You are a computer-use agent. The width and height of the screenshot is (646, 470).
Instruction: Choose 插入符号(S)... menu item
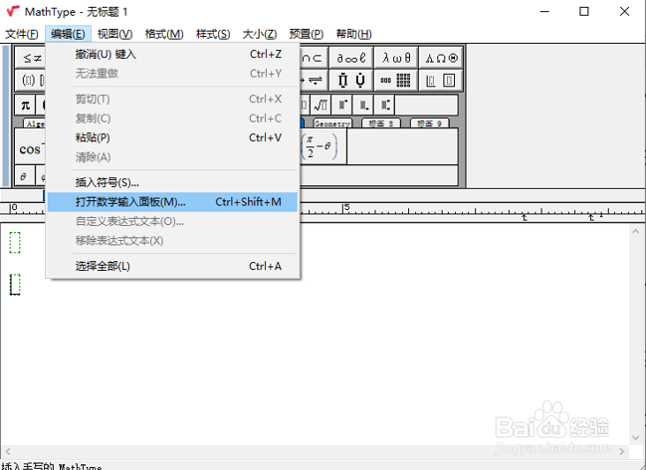tap(172, 182)
